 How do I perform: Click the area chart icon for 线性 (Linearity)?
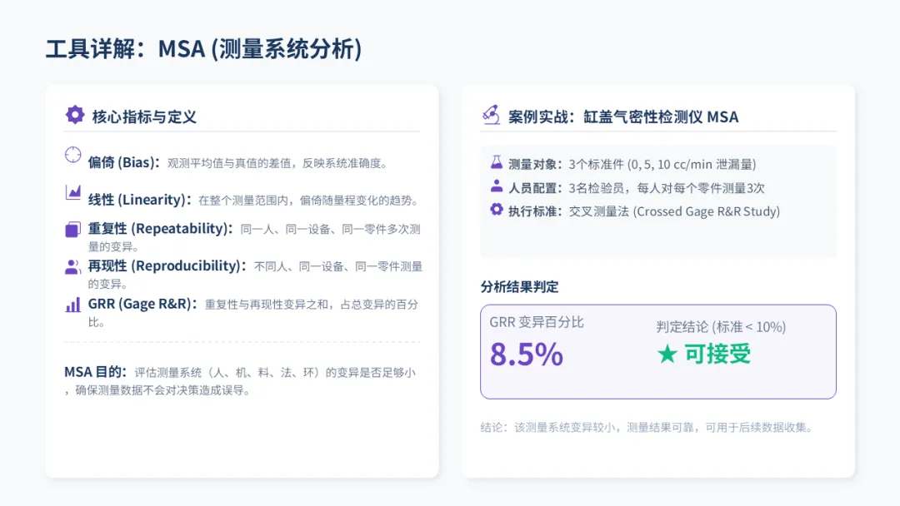click(73, 193)
